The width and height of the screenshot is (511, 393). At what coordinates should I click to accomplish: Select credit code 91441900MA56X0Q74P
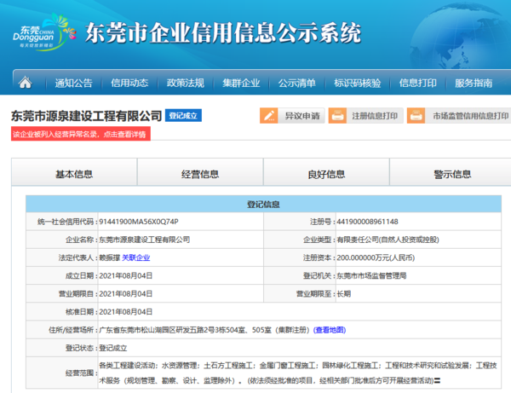[139, 222]
